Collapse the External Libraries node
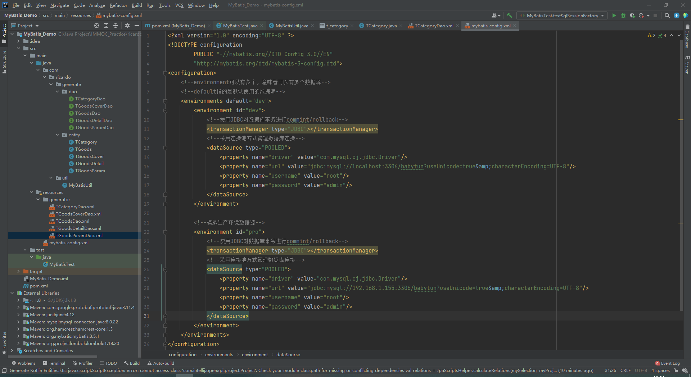 [12, 293]
